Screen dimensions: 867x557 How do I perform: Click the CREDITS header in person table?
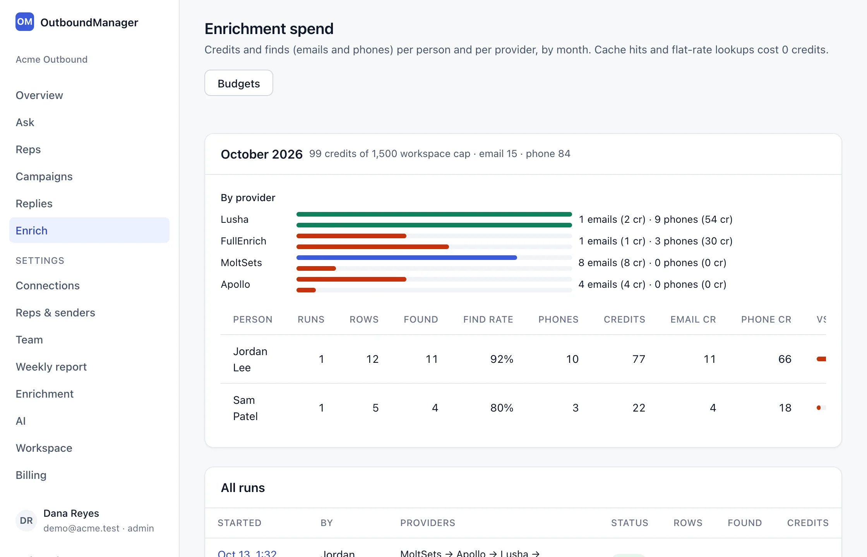624,320
